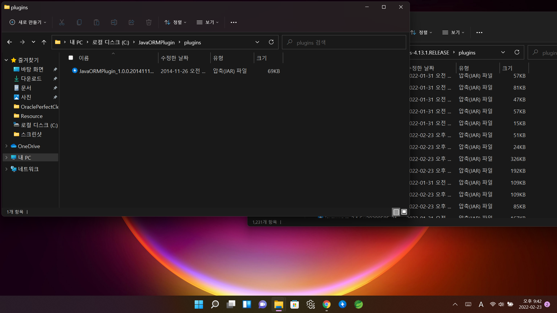Open the See more ellipsis menu

[234, 22]
